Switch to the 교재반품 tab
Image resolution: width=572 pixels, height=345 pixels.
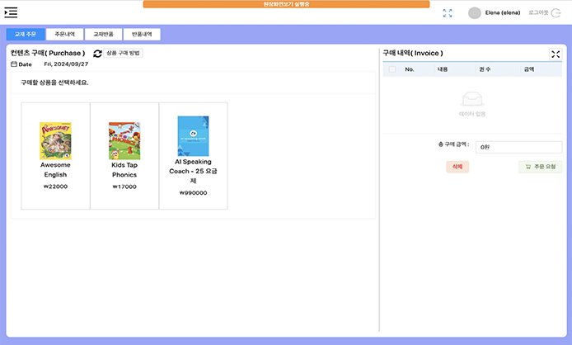coord(103,35)
